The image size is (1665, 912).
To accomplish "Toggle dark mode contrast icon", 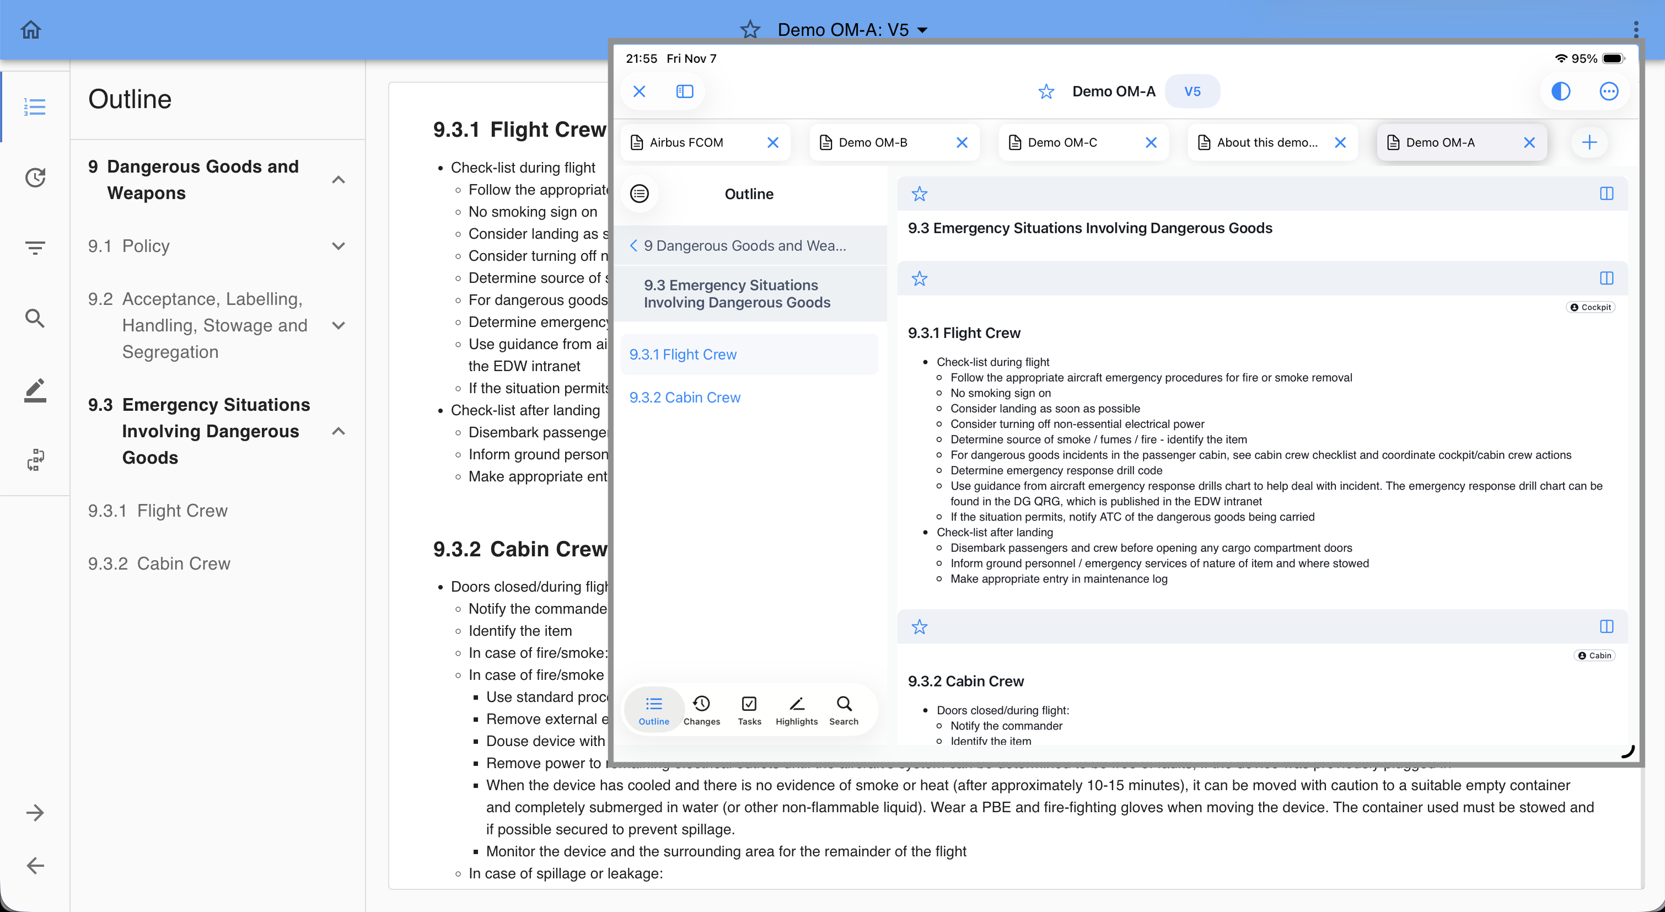I will (1560, 91).
